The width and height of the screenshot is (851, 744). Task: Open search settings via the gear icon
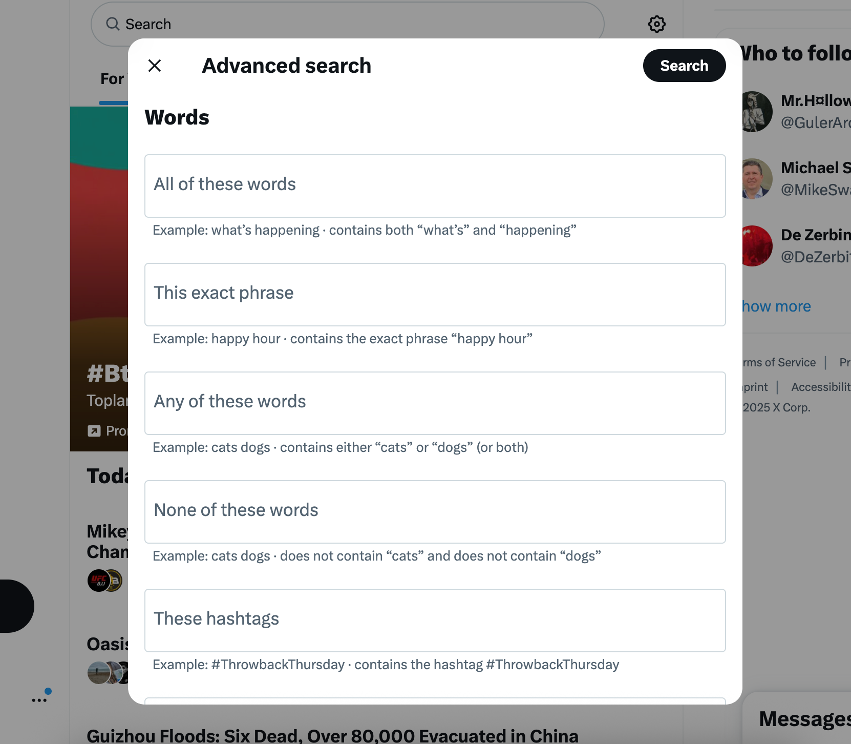657,24
